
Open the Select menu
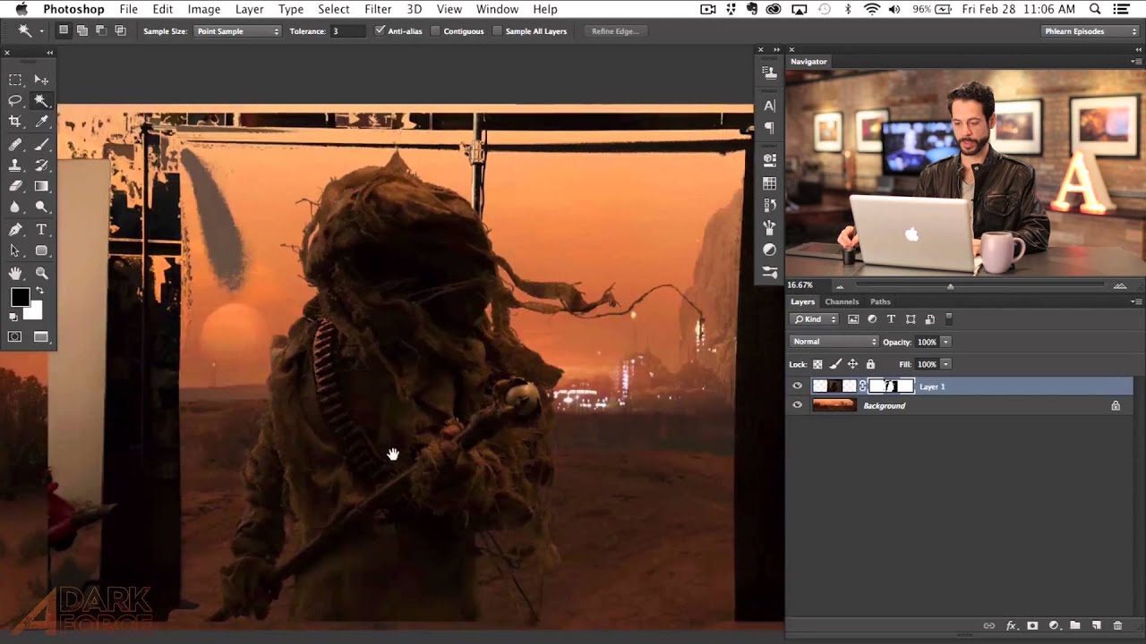[x=333, y=9]
